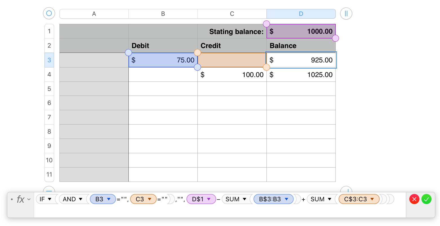
Task: Click the add-column control above column D
Action: click(346, 13)
